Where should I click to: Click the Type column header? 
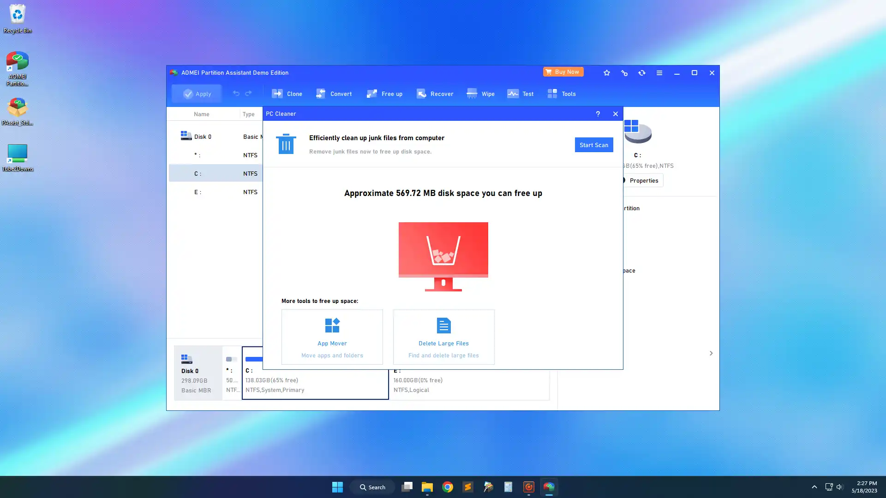(x=248, y=114)
